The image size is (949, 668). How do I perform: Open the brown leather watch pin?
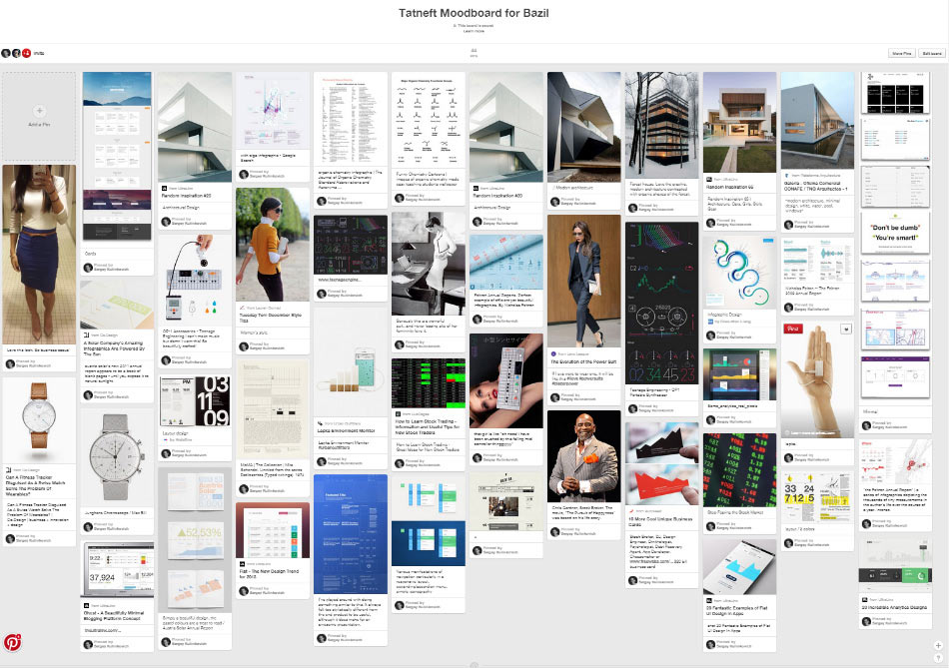[39, 418]
